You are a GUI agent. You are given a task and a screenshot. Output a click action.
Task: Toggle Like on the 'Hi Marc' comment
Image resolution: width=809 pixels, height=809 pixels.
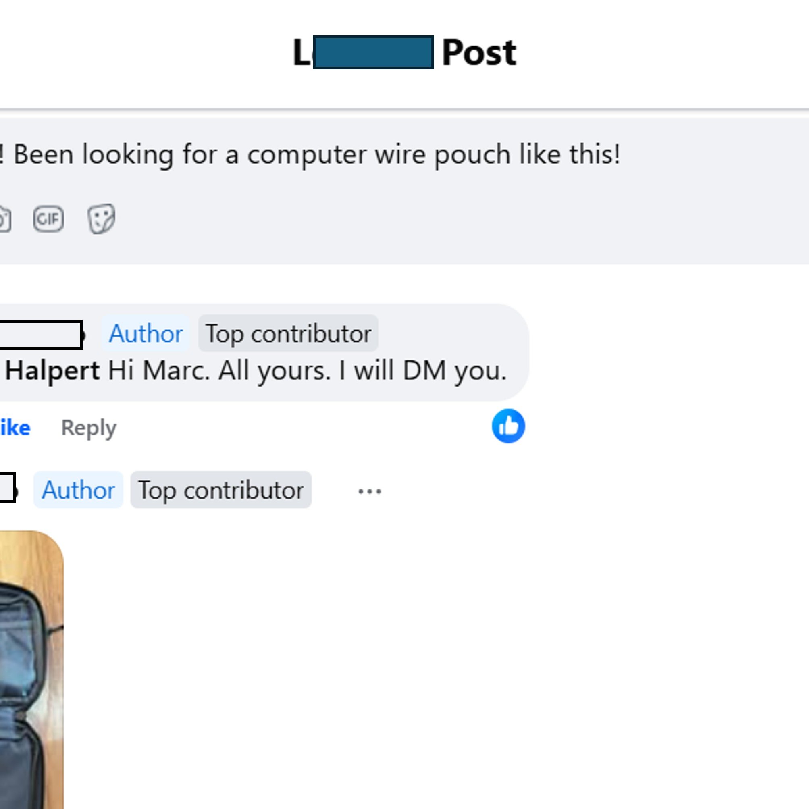pyautogui.click(x=15, y=428)
